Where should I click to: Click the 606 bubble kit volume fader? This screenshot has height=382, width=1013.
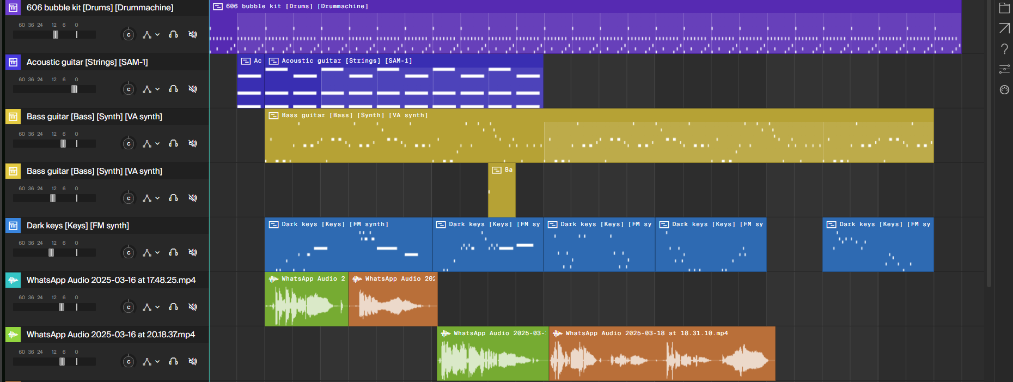54,35
